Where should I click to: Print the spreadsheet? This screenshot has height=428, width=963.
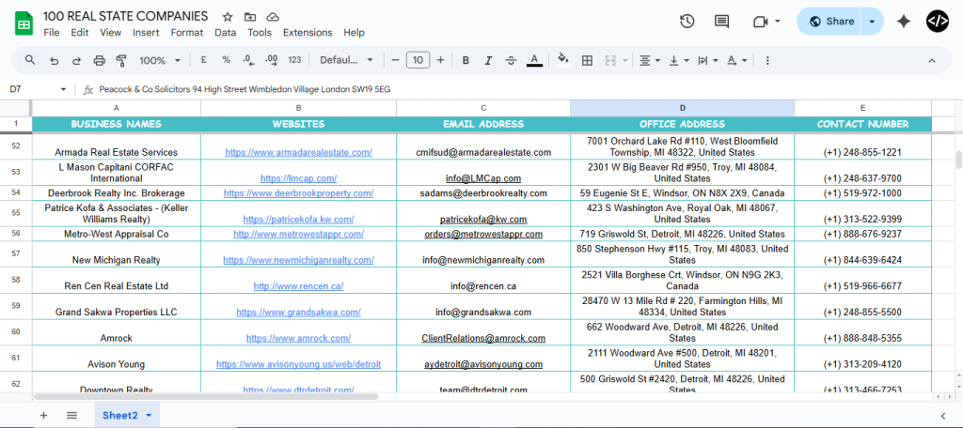point(99,60)
